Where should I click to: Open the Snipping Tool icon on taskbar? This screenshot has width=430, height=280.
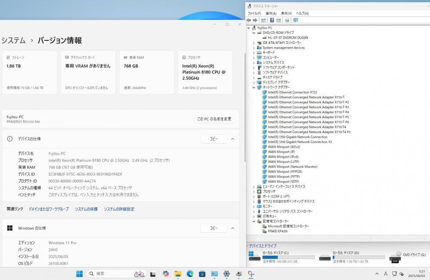251,274
